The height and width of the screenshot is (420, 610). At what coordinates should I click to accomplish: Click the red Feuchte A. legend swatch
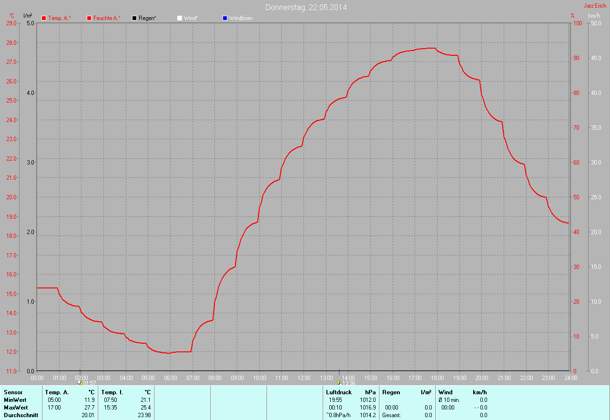89,18
